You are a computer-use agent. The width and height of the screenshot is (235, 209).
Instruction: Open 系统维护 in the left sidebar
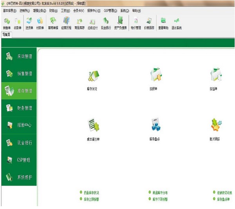click(19, 177)
